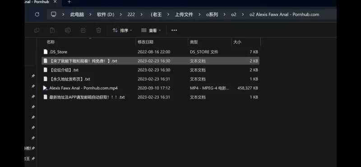Expand chevron after 软件 (D:) breadcrumb
361x167 pixels.
point(121,14)
